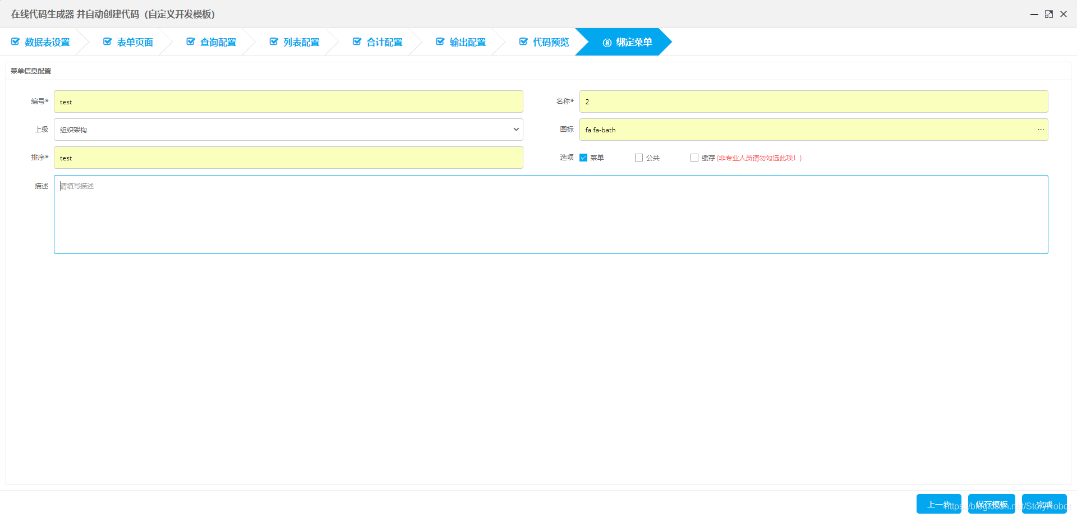Click the red 非专业人员请勿勾选此项 warning text
The height and width of the screenshot is (517, 1077).
[760, 158]
